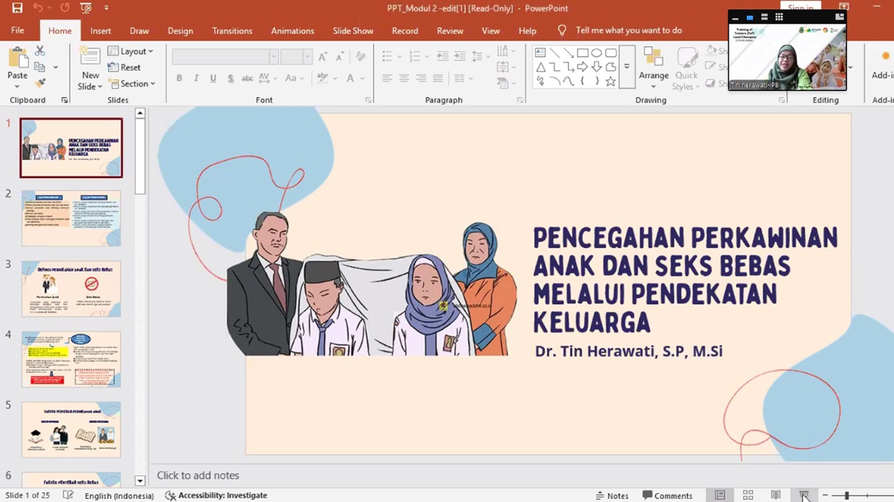The height and width of the screenshot is (502, 894).
Task: Expand the Section dropdown
Action: tap(132, 84)
